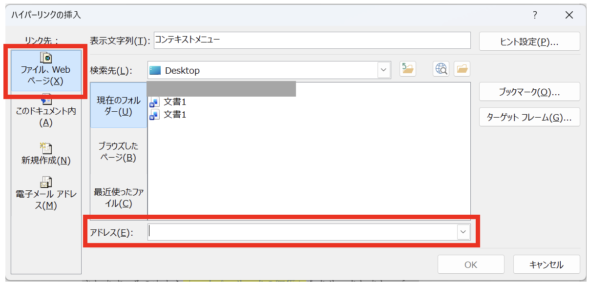Expand the 検索先 Desktop dropdown

383,70
